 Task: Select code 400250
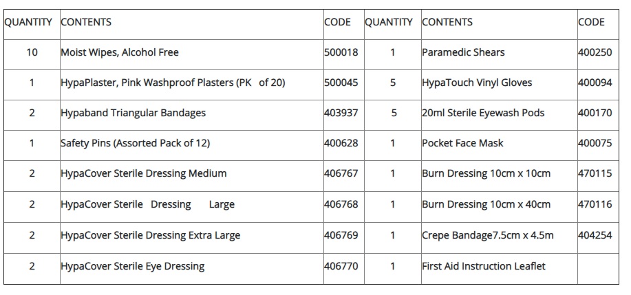pyautogui.click(x=595, y=52)
